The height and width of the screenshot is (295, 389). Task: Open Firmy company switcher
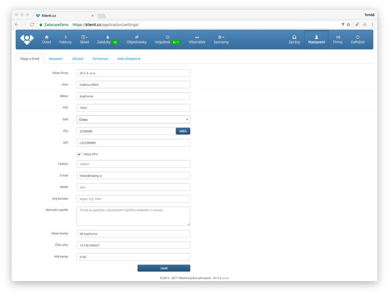338,39
